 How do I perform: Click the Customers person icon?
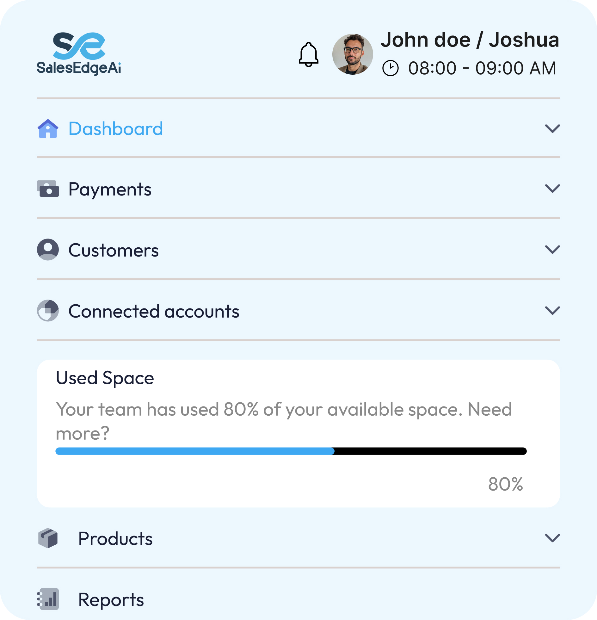(x=48, y=250)
